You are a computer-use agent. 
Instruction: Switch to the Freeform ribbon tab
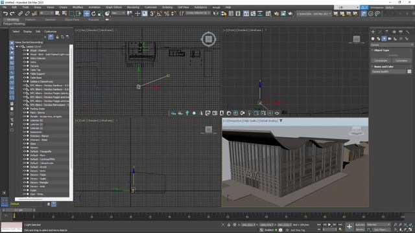coord(30,19)
